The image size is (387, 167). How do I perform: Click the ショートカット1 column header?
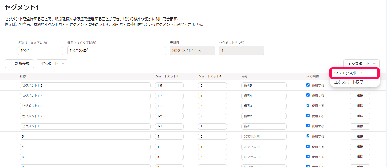click(x=167, y=76)
